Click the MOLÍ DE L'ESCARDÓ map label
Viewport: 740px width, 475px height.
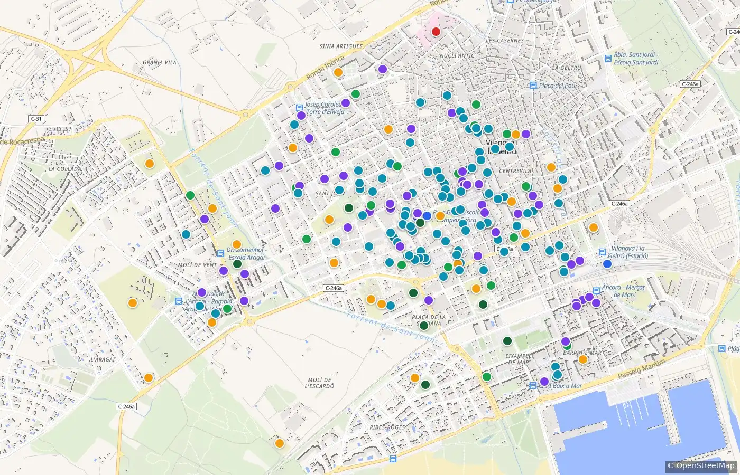(320, 383)
